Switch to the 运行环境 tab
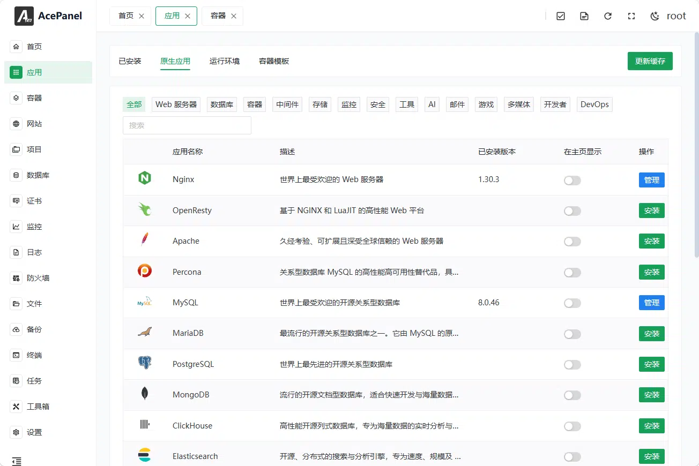 point(225,61)
